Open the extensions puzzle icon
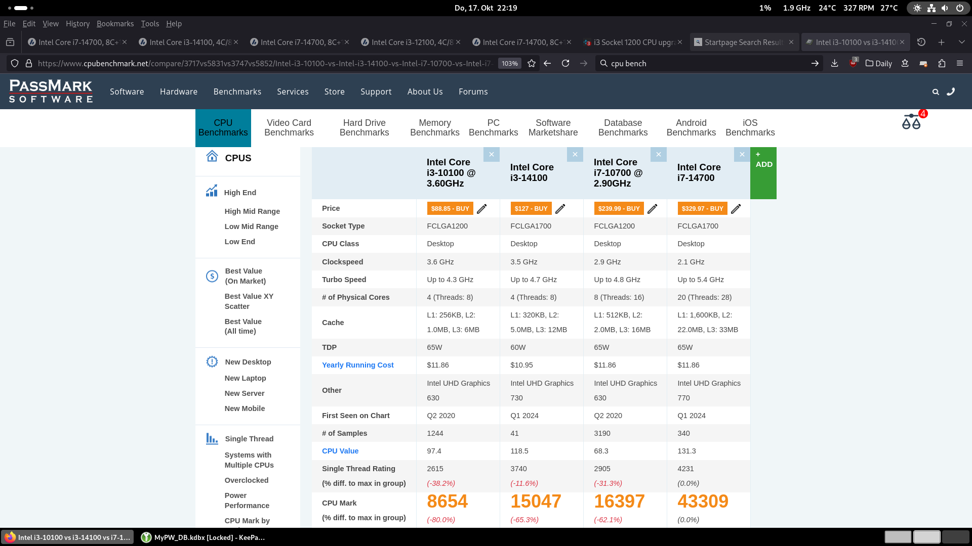The width and height of the screenshot is (972, 546). coord(942,63)
